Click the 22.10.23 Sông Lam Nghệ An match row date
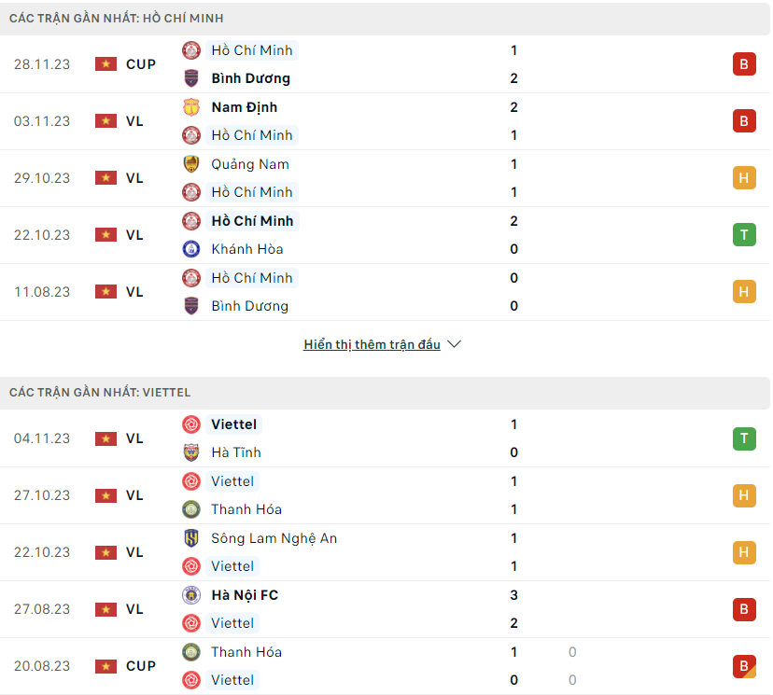Image resolution: width=773 pixels, height=695 pixels. click(x=42, y=552)
